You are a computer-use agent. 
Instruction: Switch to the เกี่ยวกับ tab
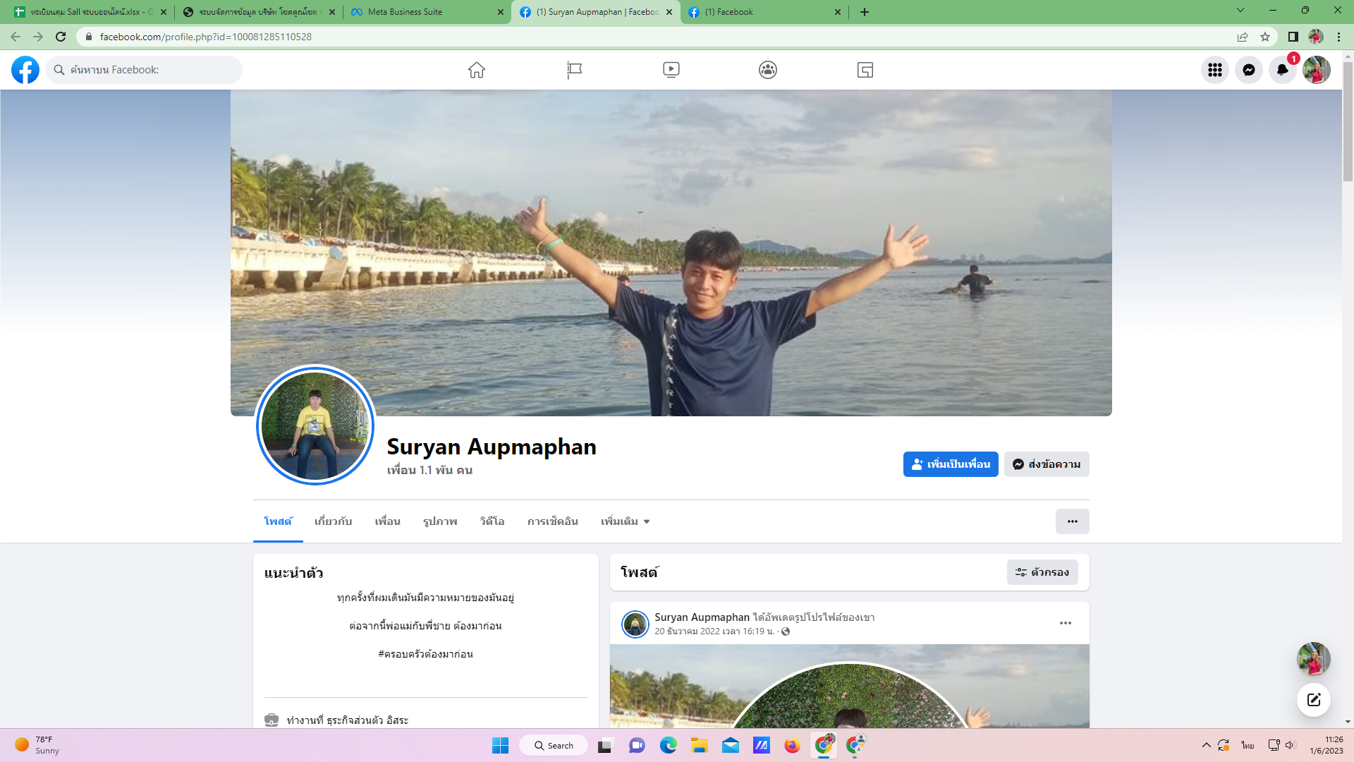(333, 521)
